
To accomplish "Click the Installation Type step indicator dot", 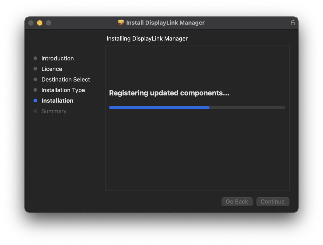I will click(x=35, y=90).
